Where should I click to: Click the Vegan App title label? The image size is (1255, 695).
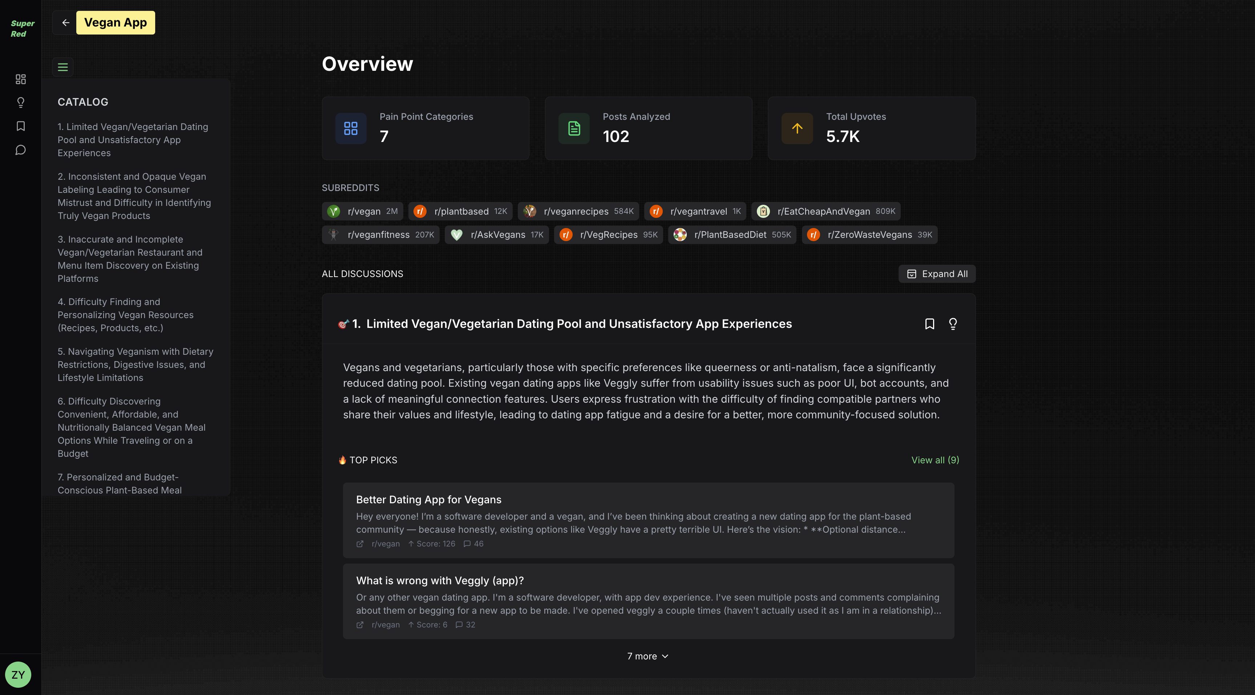point(116,23)
